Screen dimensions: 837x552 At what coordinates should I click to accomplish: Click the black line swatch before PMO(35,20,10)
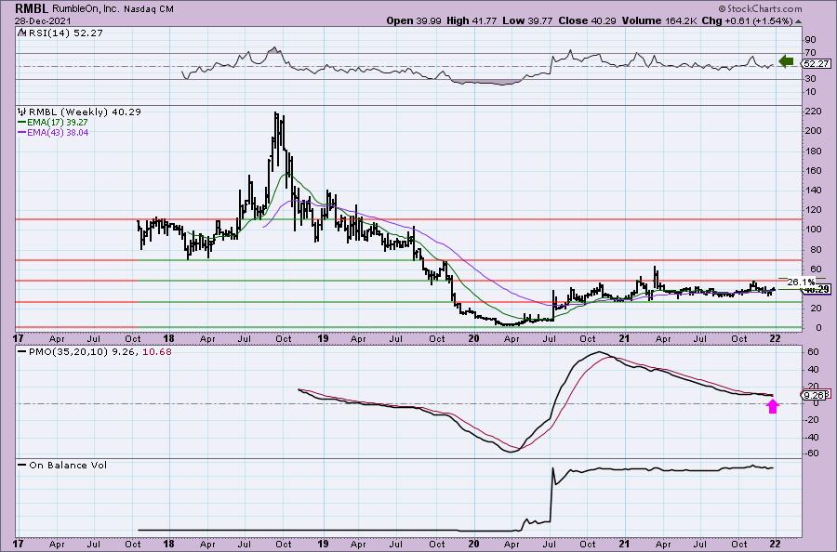22,352
